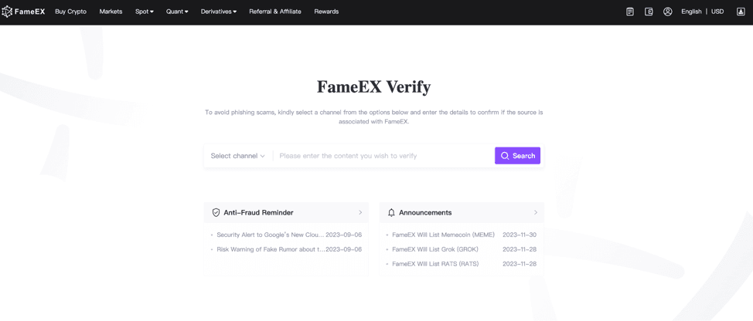This screenshot has height=321, width=753.
Task: Click the user profile icon
Action: click(668, 12)
